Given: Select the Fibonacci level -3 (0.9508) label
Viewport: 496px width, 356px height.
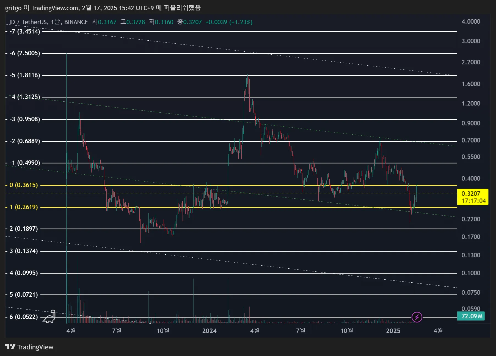Looking at the screenshot, I should pos(25,119).
